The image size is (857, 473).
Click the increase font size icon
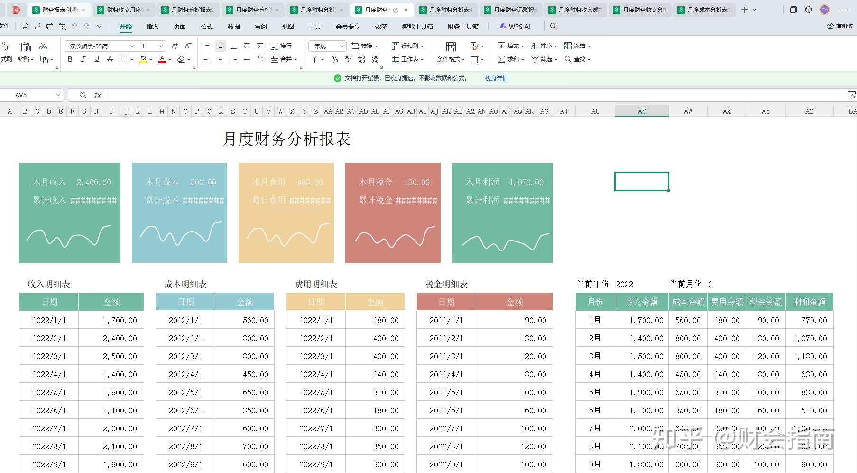175,46
